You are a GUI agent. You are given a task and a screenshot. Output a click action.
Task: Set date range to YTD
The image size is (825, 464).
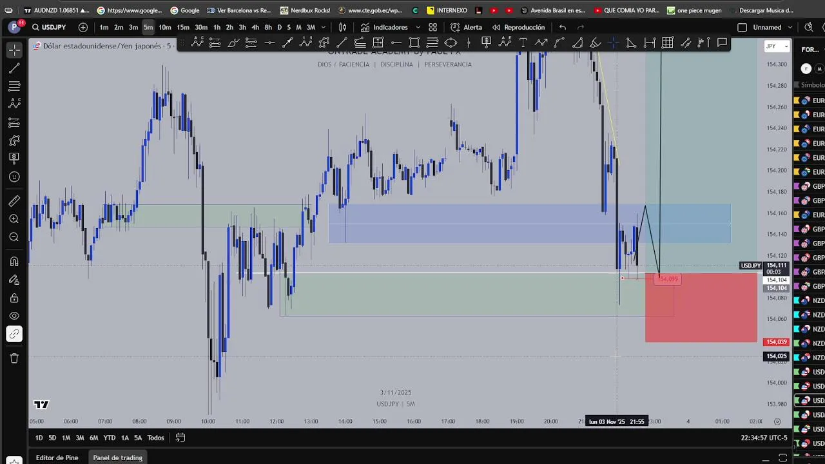(110, 438)
